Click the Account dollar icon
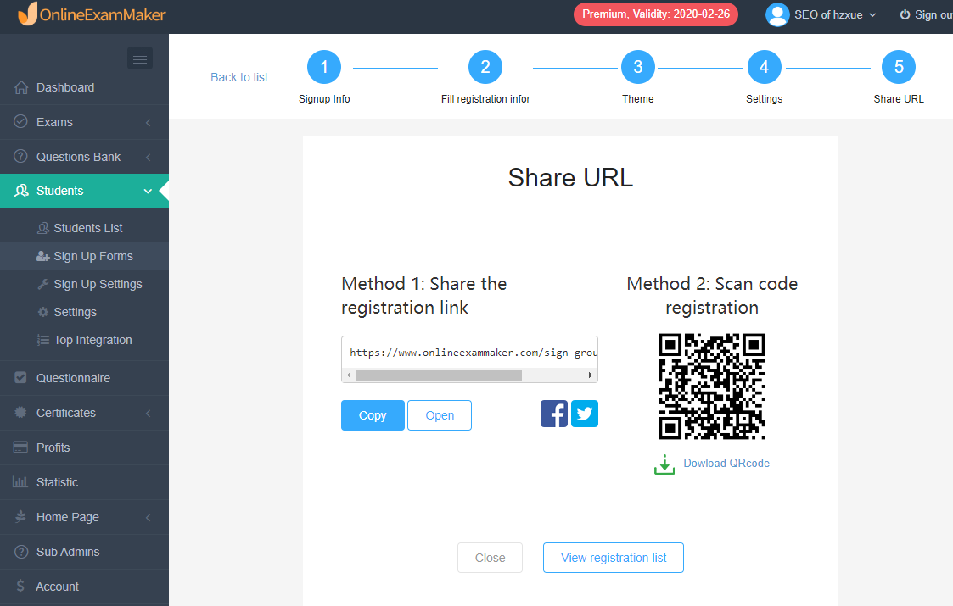 (20, 586)
